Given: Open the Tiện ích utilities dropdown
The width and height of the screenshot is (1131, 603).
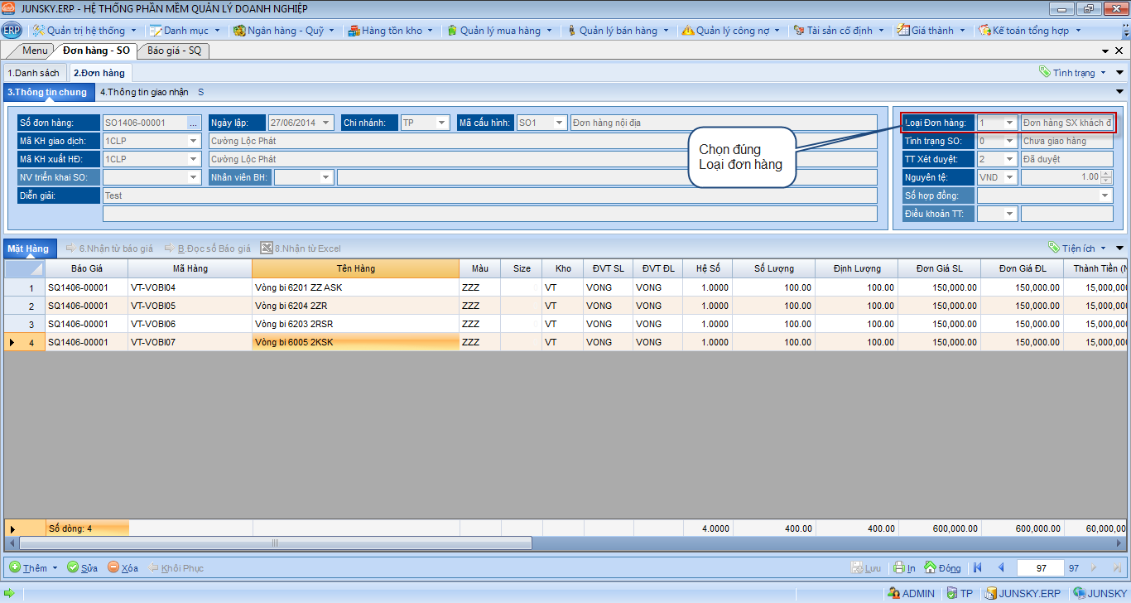Looking at the screenshot, I should pos(1080,248).
